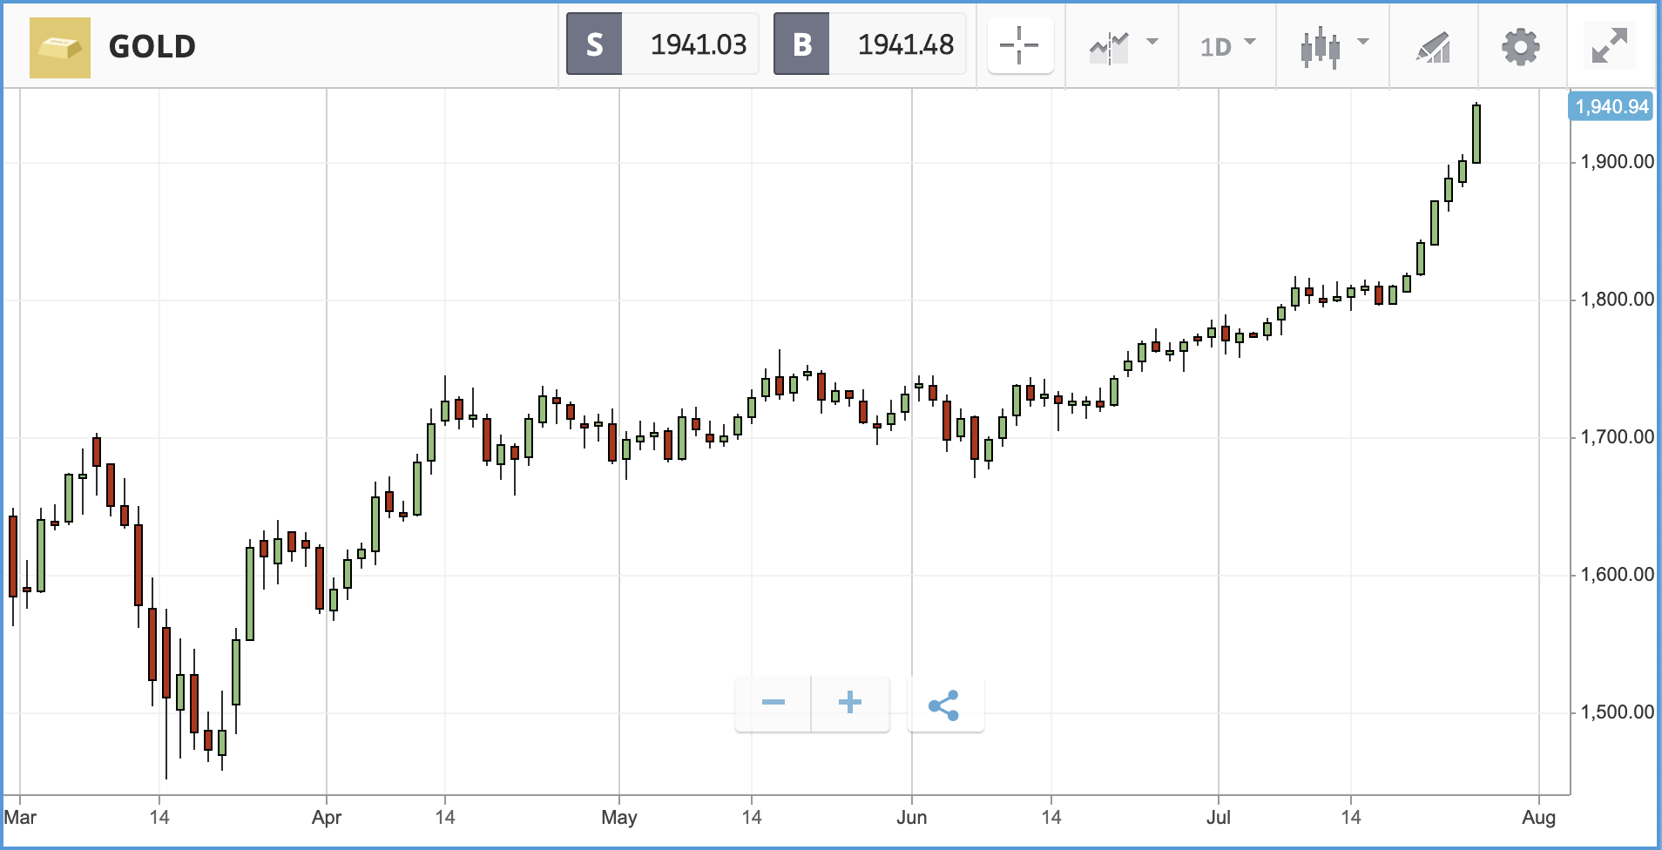Click the Jun date axis label

coord(912,818)
